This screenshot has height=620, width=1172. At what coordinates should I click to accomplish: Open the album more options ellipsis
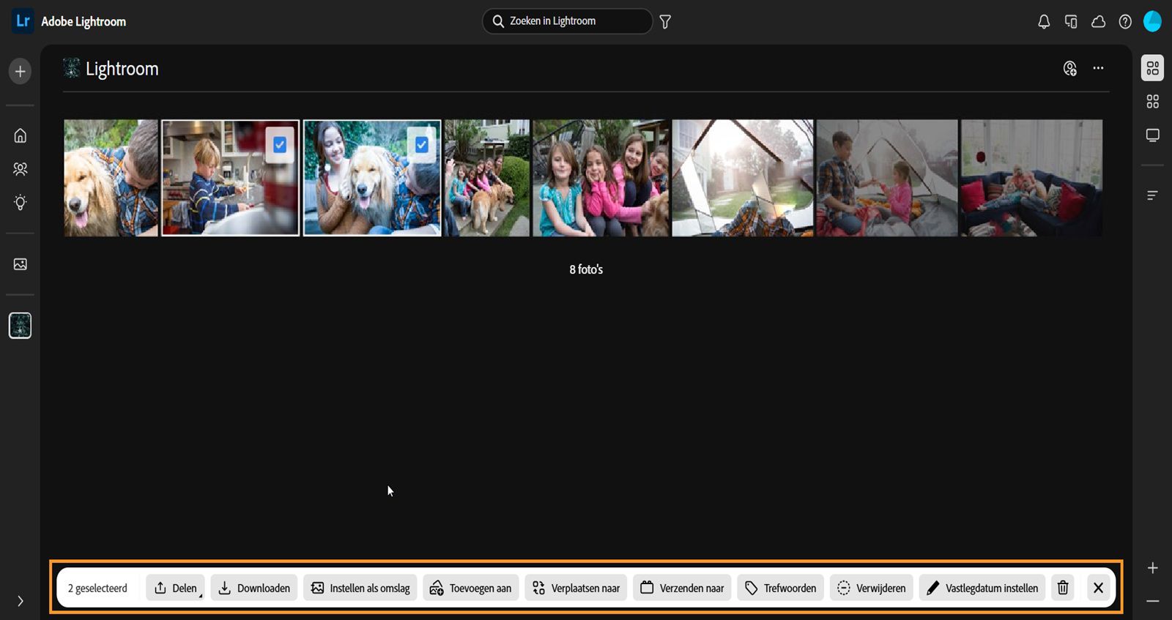click(x=1098, y=68)
